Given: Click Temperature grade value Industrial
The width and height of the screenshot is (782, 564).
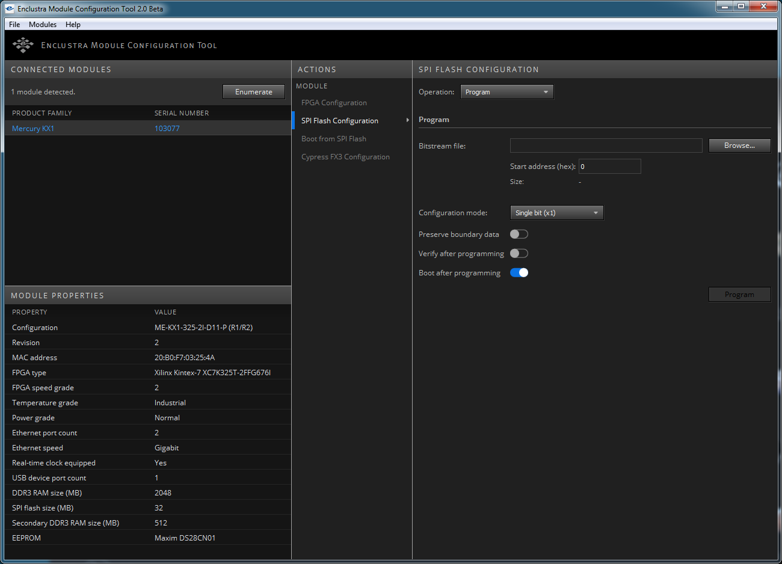Looking at the screenshot, I should coord(170,403).
